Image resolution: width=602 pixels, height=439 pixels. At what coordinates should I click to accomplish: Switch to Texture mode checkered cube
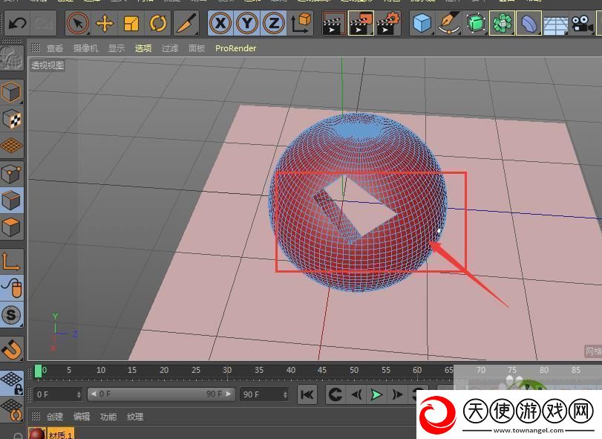[x=11, y=120]
